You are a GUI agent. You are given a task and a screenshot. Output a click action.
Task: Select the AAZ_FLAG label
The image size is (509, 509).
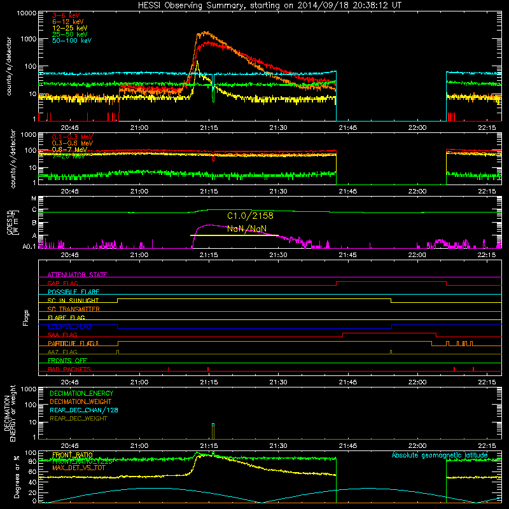(62, 352)
